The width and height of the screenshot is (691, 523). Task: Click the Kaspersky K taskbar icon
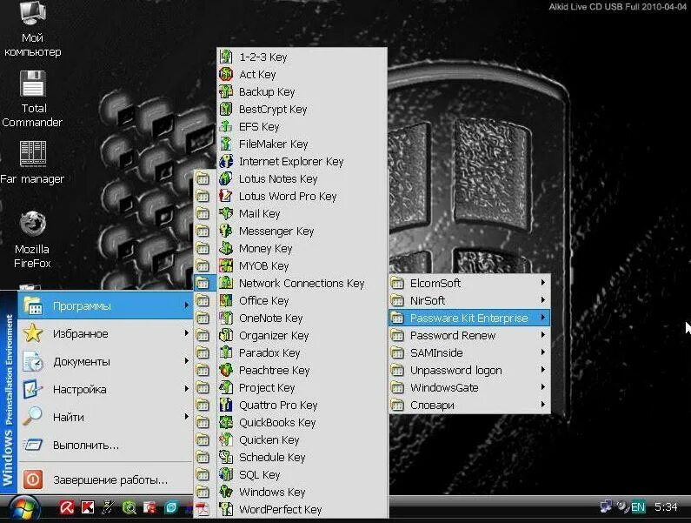(x=87, y=507)
